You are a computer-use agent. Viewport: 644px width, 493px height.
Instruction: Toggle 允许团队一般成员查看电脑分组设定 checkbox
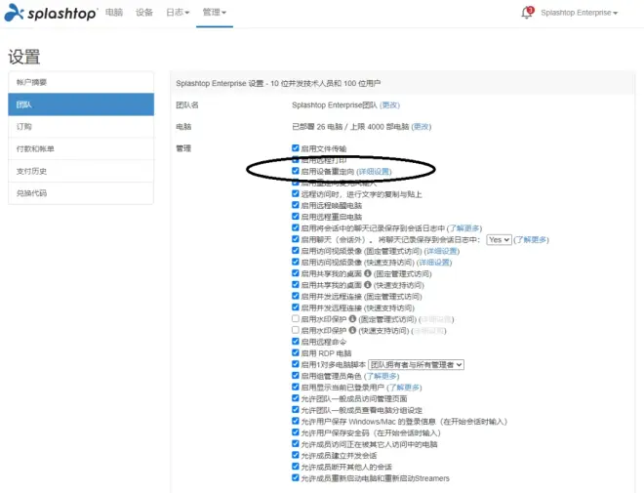click(296, 409)
